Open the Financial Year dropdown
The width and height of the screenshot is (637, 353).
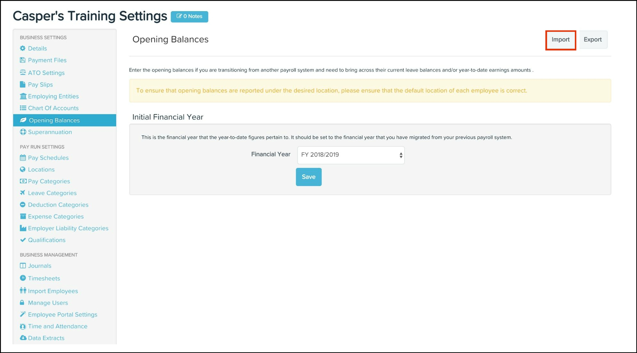coord(351,155)
